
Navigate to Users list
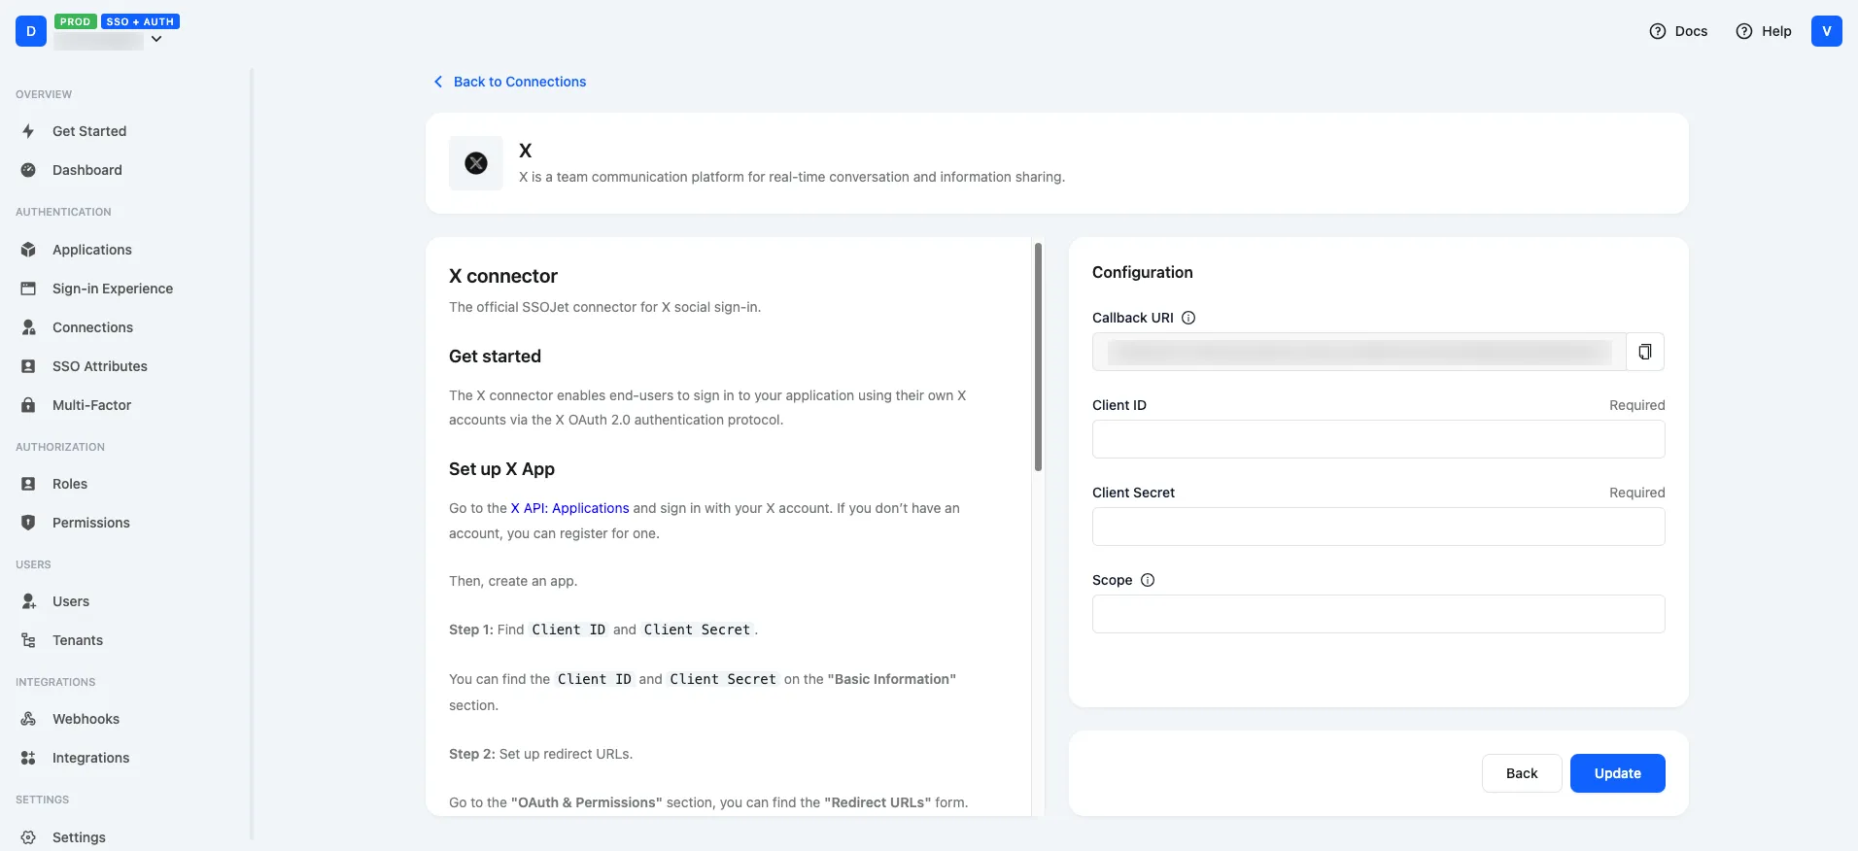[x=71, y=601]
